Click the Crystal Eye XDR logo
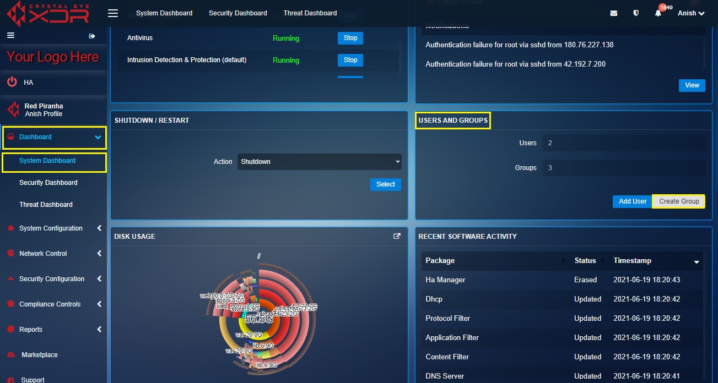The height and width of the screenshot is (383, 718). point(47,14)
